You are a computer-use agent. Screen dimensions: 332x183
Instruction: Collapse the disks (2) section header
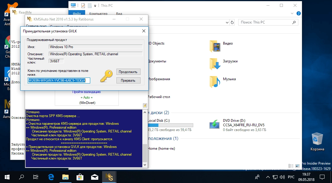coord(159,112)
